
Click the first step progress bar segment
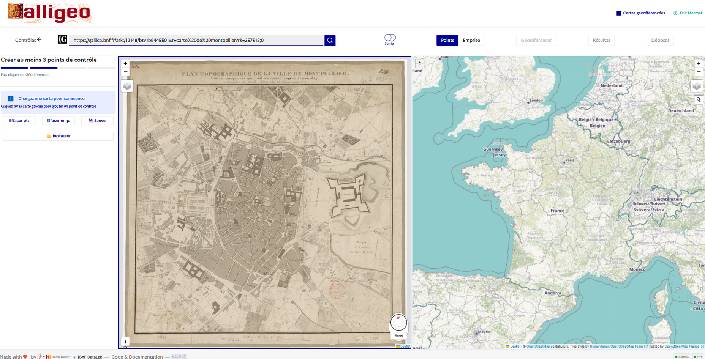(x=14, y=68)
